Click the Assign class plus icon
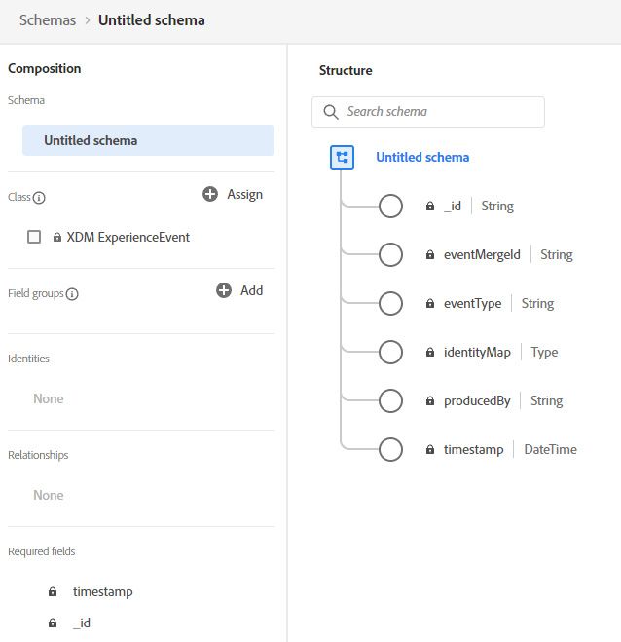This screenshot has height=642, width=621. click(210, 194)
